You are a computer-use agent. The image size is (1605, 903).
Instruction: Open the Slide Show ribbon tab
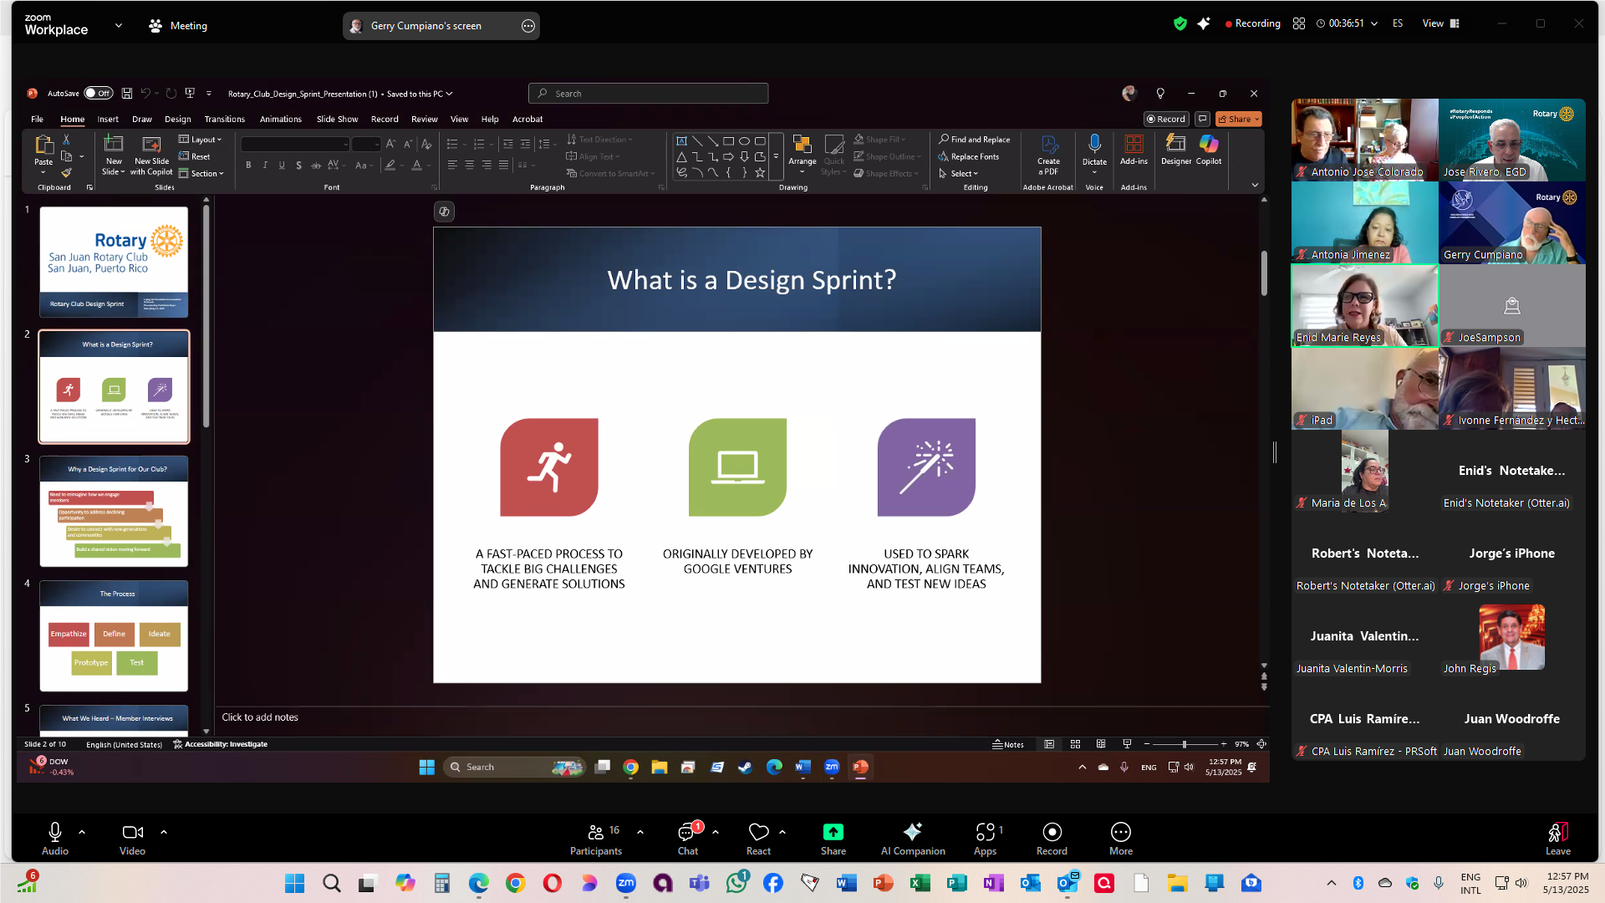337,120
